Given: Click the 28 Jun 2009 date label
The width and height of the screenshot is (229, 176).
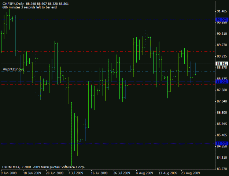Looking at the screenshot, I should pos(55,173).
